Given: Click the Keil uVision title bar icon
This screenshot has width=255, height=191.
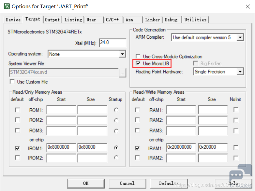Looking at the screenshot, I should coord(7,6).
